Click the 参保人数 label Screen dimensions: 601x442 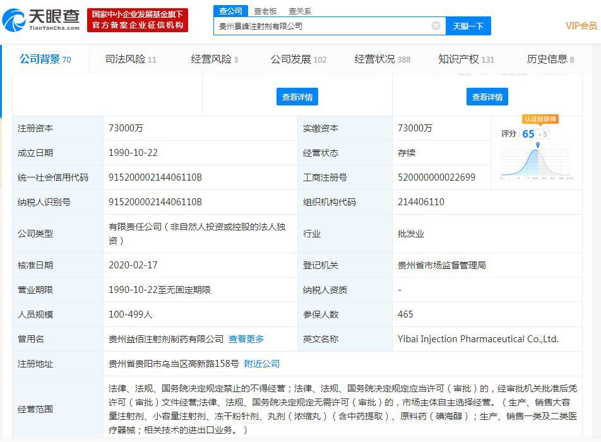tap(321, 314)
